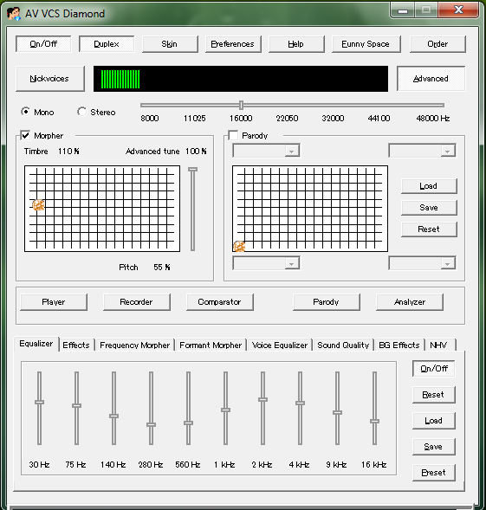
Task: Click Load in the Parody panel
Action: [x=429, y=186]
